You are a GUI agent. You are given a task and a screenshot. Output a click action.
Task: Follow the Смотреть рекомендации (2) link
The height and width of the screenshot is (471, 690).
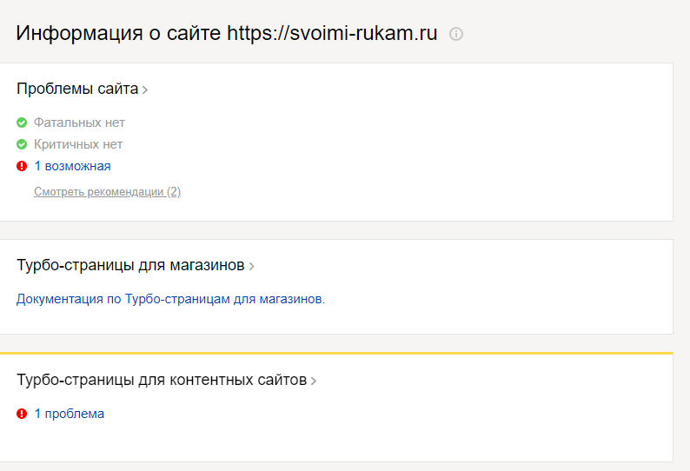107,191
